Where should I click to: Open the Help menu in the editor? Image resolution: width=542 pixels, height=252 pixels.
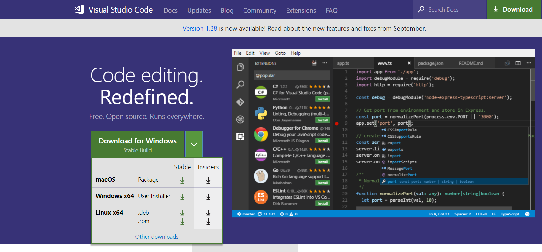296,53
